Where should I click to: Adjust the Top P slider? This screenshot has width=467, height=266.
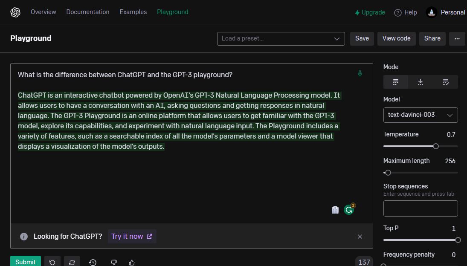(x=458, y=240)
